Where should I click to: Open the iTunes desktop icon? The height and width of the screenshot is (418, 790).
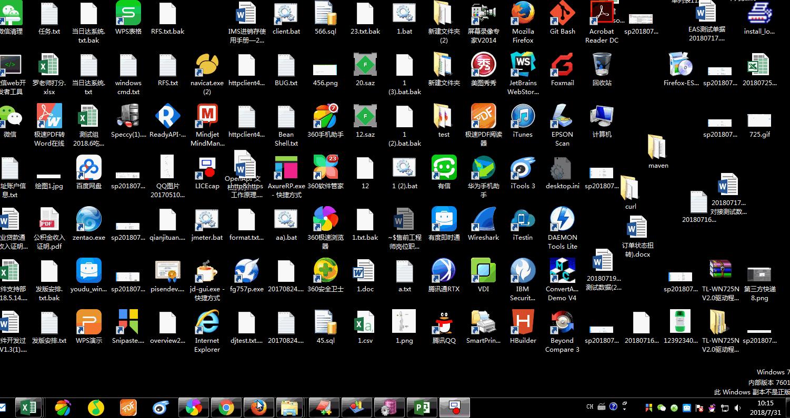pos(523,117)
